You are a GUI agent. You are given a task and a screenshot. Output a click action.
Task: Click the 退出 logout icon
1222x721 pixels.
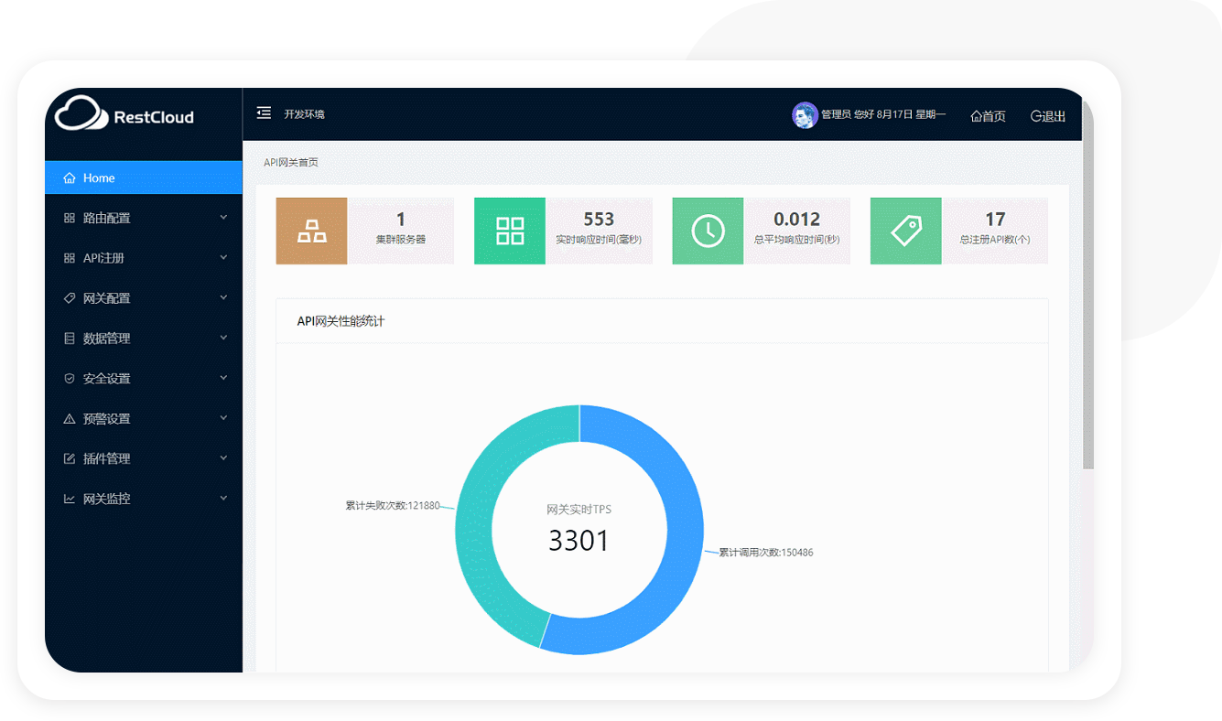pos(1036,116)
